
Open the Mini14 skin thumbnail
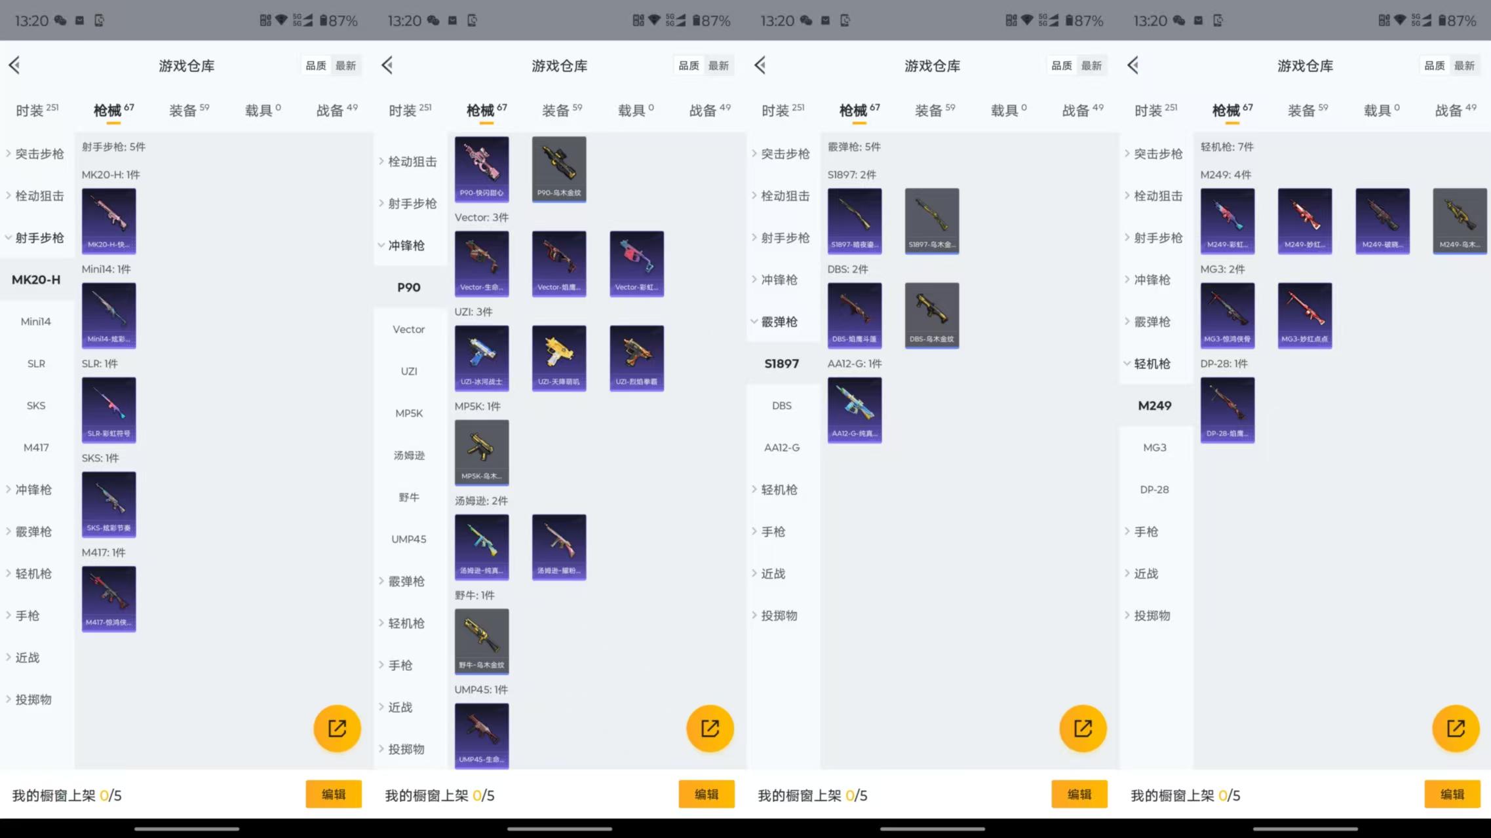pos(109,315)
